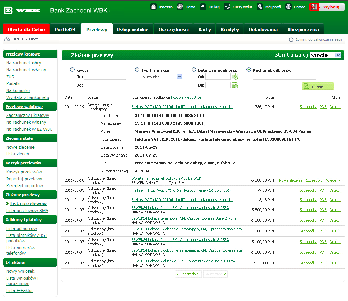Open Zagraniczny i krajowy link

(28, 116)
